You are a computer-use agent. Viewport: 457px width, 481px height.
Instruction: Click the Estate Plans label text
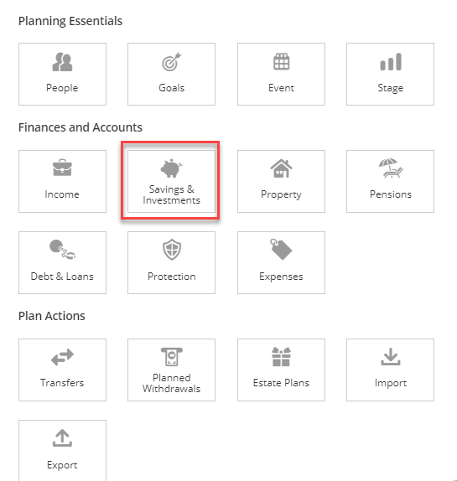[281, 383]
